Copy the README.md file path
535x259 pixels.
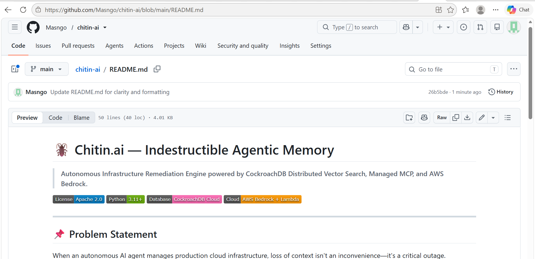pyautogui.click(x=157, y=69)
